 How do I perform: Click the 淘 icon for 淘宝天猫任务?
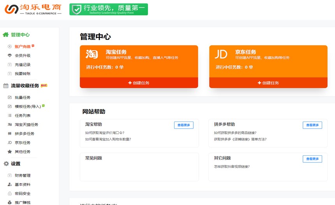10,125
